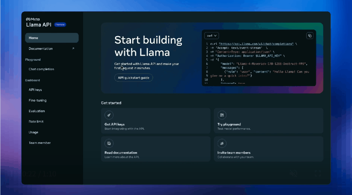The image size is (352, 195).
Task: Click the external-link arrow beside Documentation
Action: pyautogui.click(x=73, y=48)
